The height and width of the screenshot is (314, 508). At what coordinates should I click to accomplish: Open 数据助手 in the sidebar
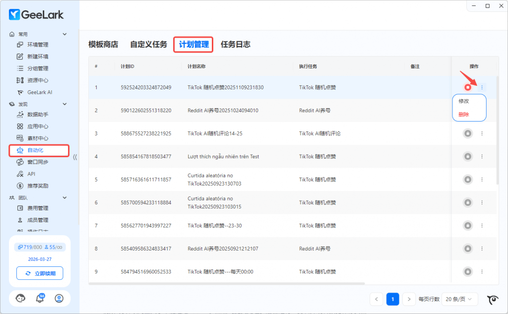(38, 115)
